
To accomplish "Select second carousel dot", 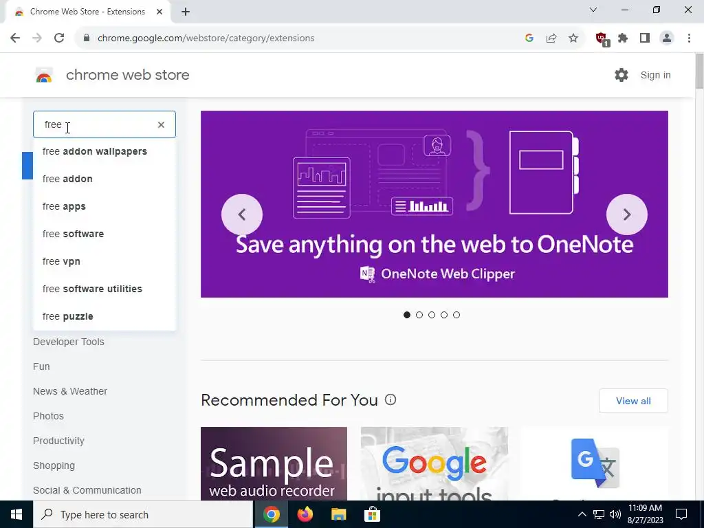I will (x=419, y=315).
